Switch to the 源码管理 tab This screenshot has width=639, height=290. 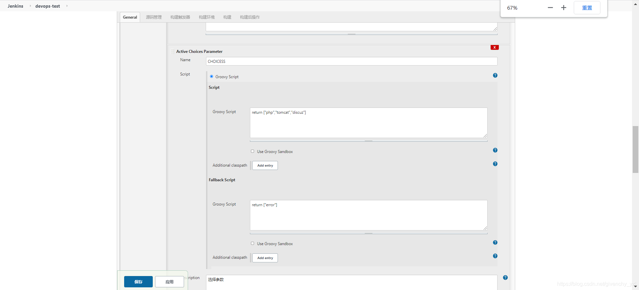154,17
